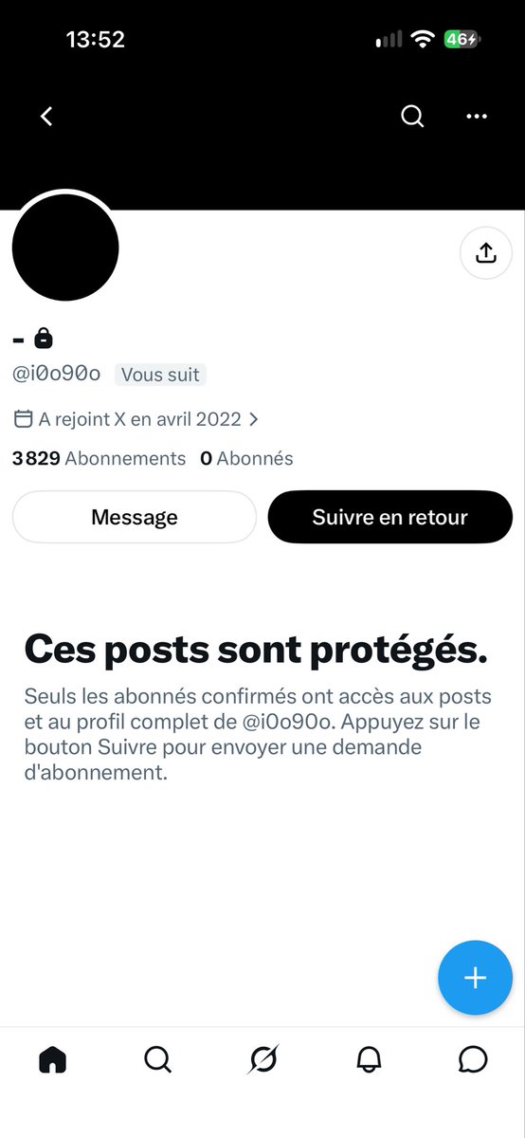Open the Notifications bell tab
Screen dimensions: 525x1138
tap(369, 1058)
